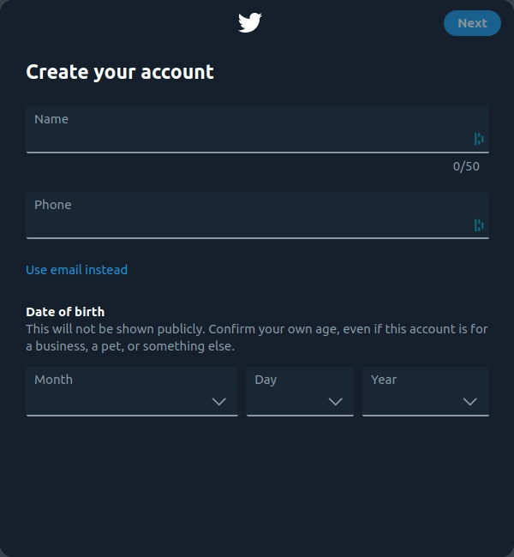Focus the Phone input field

248,223
